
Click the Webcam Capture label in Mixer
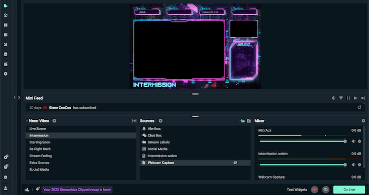(271, 177)
